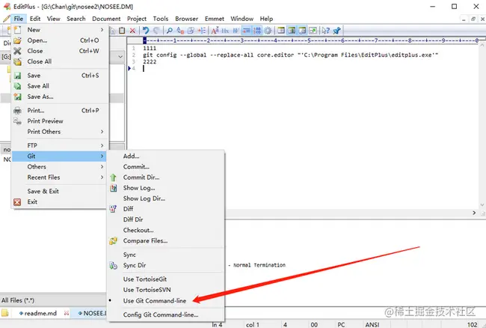This screenshot has width=486, height=328.
Task: Choose Save & Exit from the File menu
Action: [x=59, y=191]
